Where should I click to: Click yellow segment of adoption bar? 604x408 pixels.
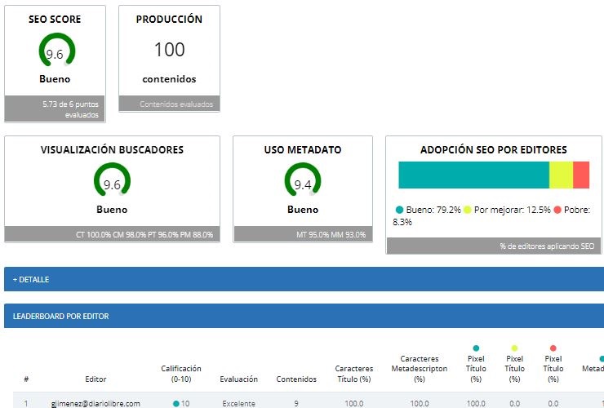(x=561, y=175)
